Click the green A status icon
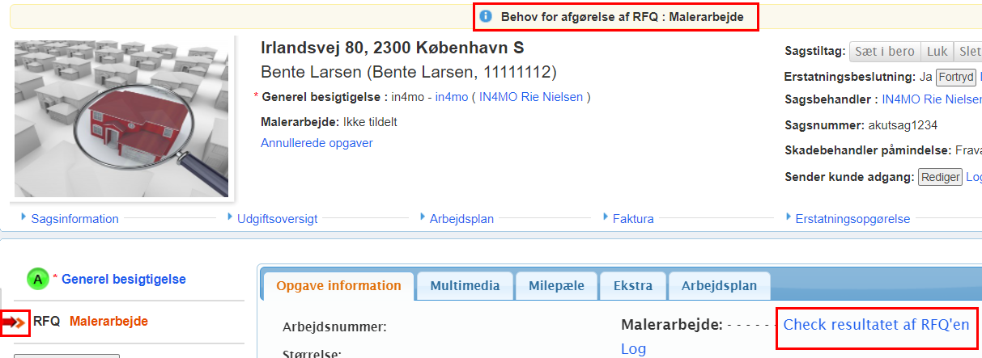Screen dimensions: 982x358 click(x=37, y=280)
